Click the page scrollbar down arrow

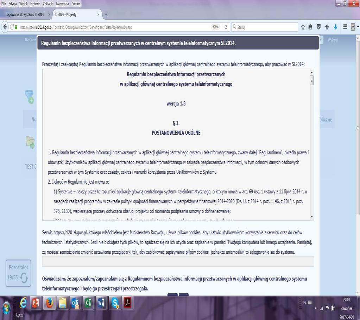click(358, 293)
